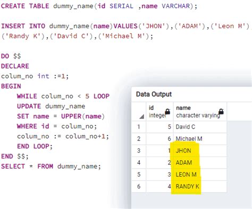Click the cell containing LEON M
Image resolution: width=252 pixels, height=209 pixels.
click(200, 174)
